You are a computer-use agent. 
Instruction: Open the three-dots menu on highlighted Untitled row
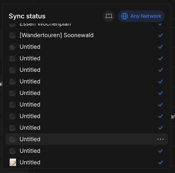pos(160,139)
